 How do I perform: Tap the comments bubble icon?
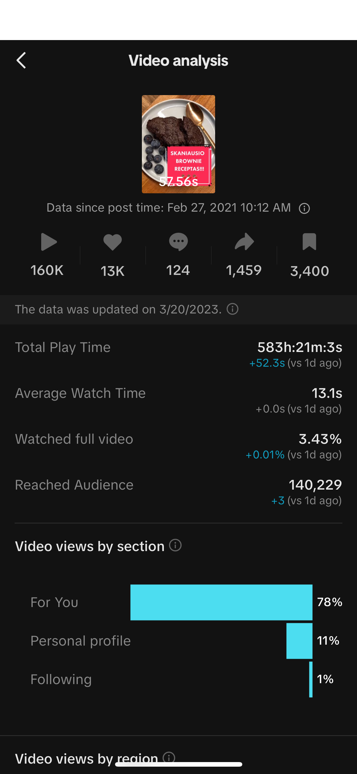[178, 242]
